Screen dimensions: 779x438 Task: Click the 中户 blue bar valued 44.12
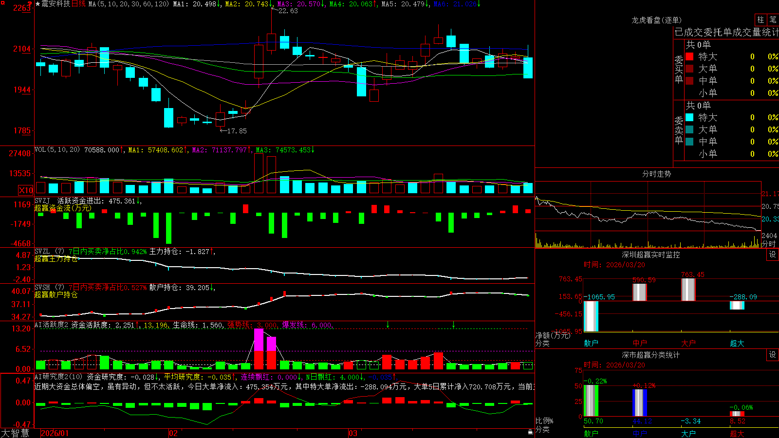point(640,403)
